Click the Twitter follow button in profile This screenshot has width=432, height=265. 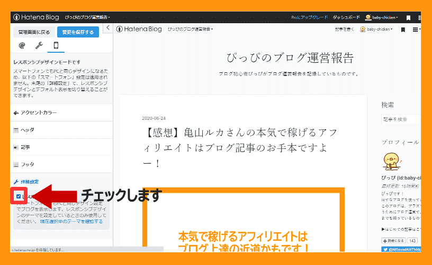pos(401,250)
